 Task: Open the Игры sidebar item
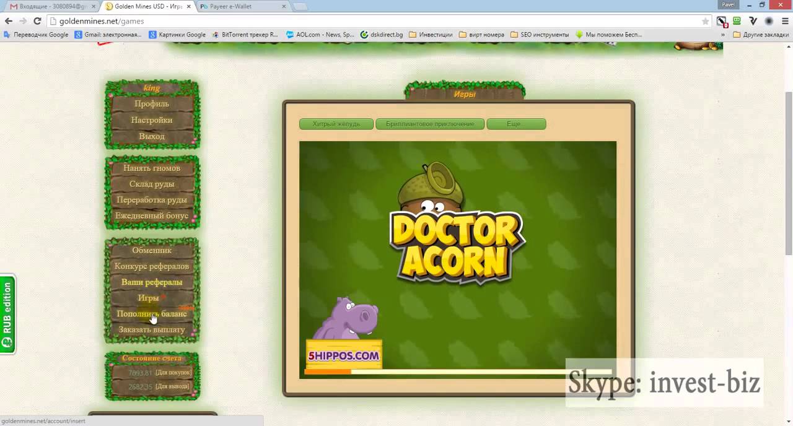(149, 298)
